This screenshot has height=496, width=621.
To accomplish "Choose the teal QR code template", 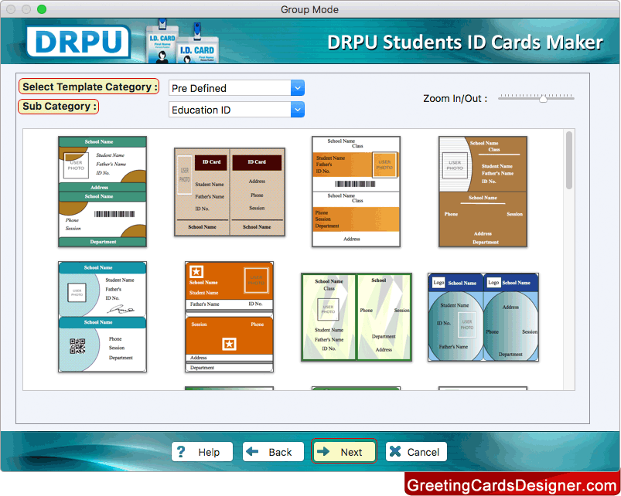I will coord(103,317).
